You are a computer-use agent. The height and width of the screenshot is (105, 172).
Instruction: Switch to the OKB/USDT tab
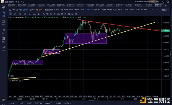click(x=120, y=5)
